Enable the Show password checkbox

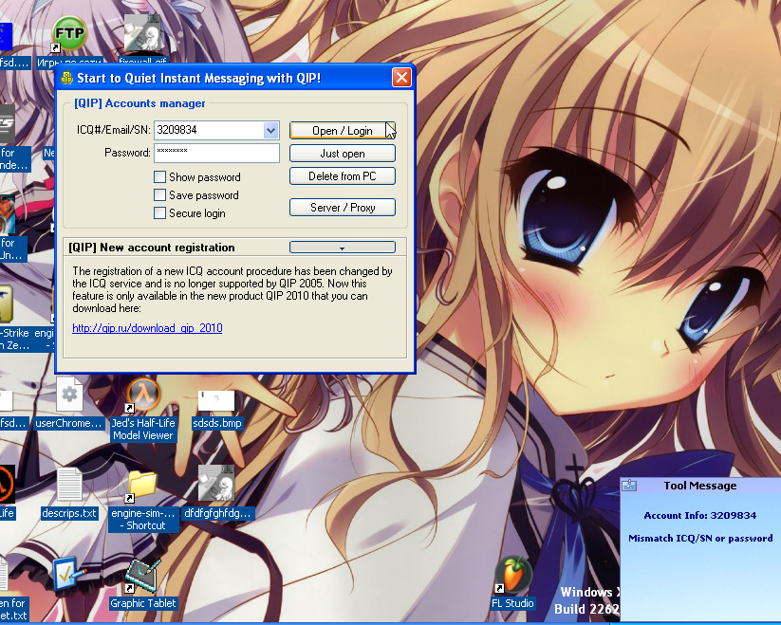click(x=159, y=177)
